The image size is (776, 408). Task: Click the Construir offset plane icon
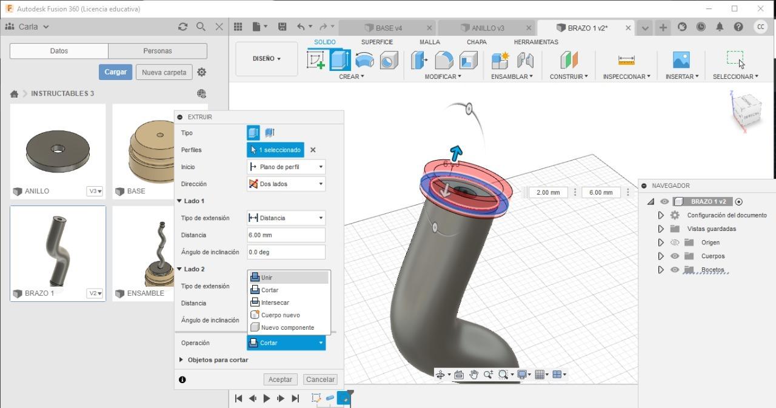click(569, 59)
